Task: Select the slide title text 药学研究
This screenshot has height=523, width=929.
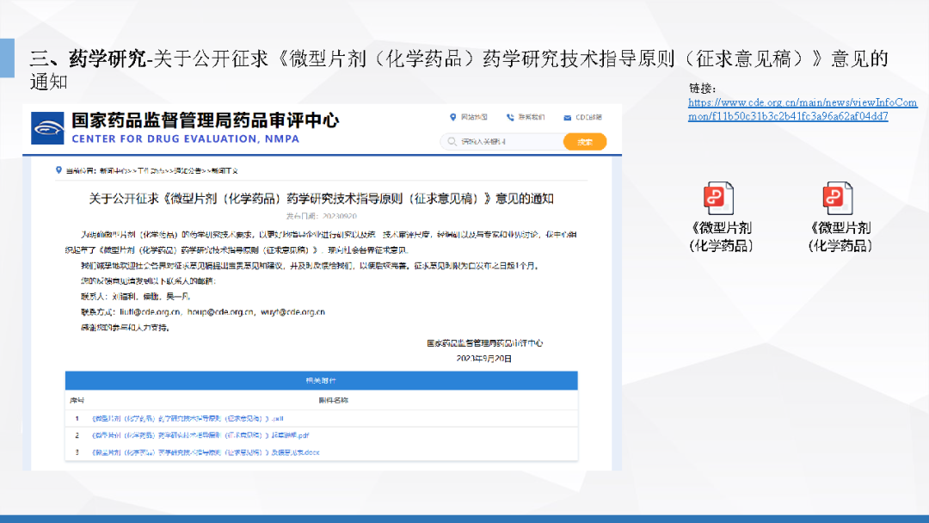Action: pos(108,58)
